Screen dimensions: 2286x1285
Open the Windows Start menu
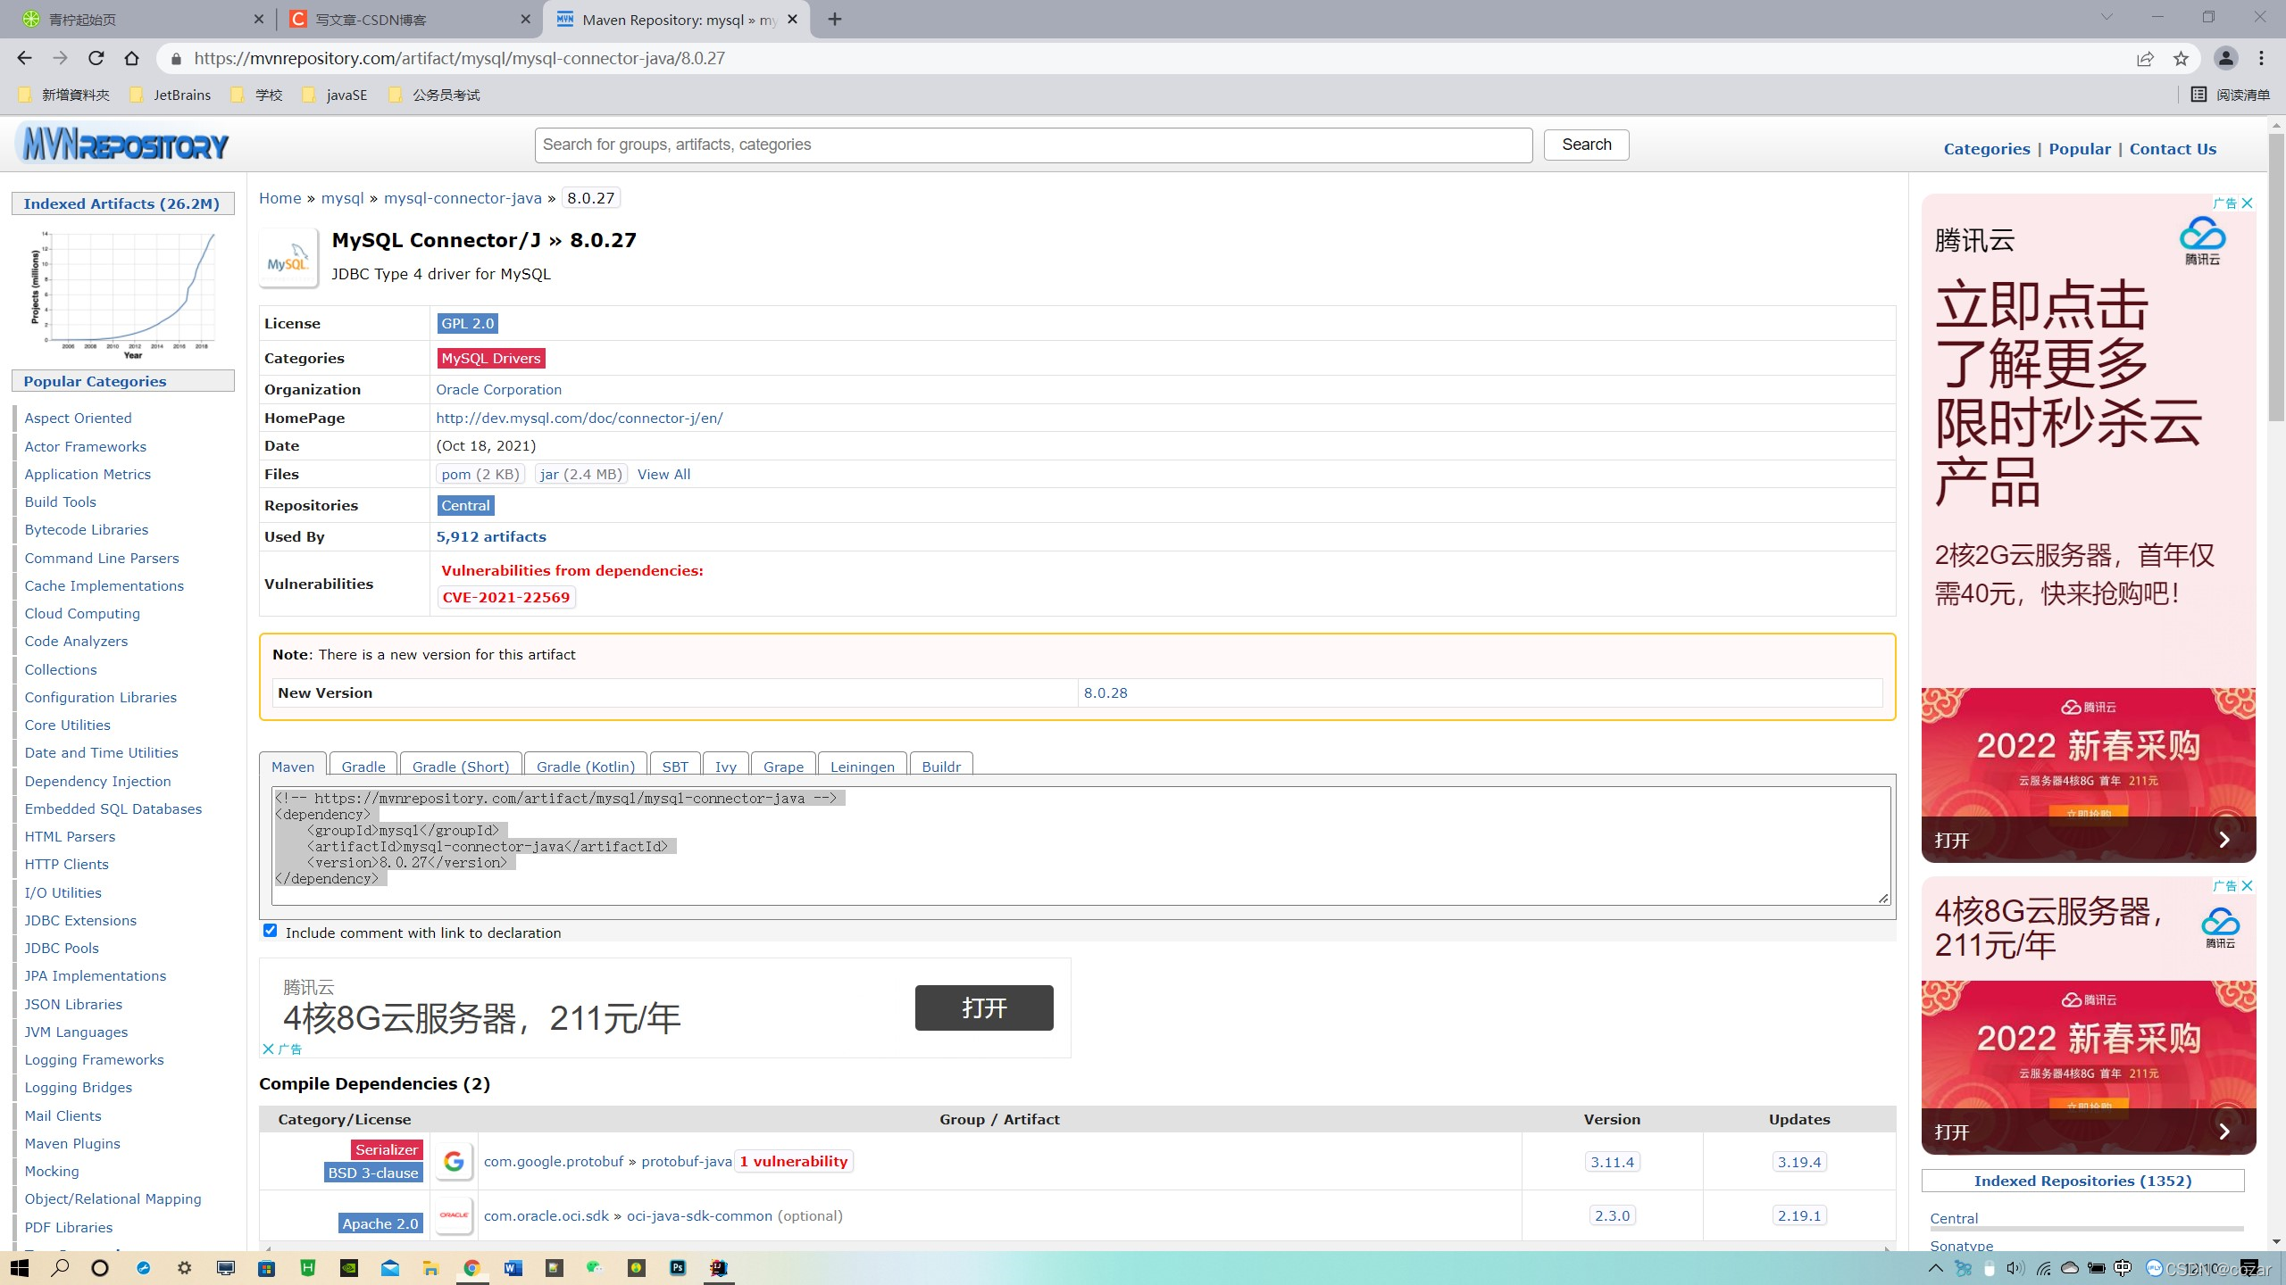tap(20, 1267)
